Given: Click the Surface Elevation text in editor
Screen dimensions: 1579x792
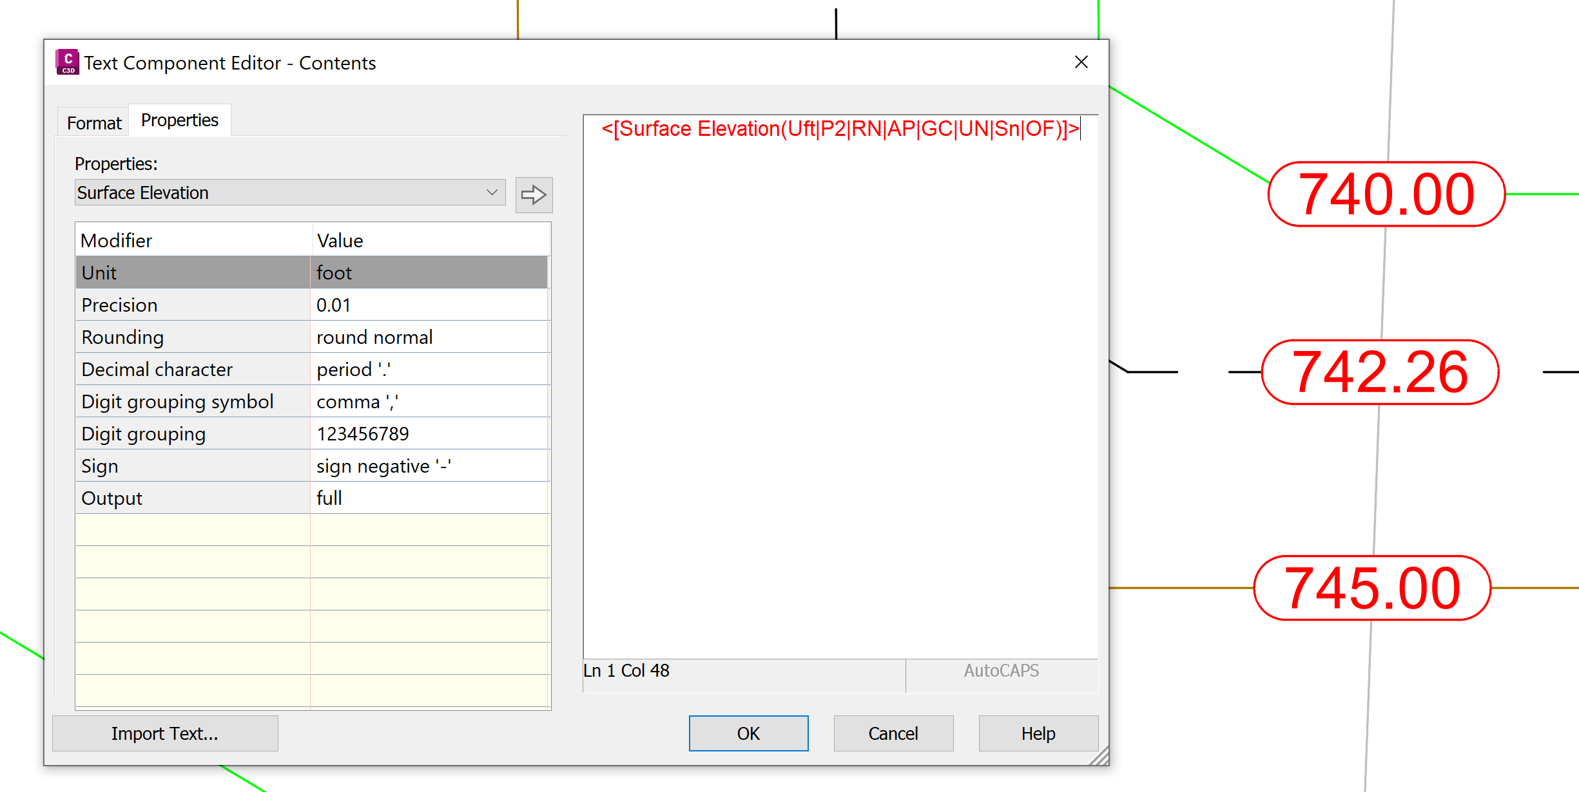Looking at the screenshot, I should coord(839,129).
